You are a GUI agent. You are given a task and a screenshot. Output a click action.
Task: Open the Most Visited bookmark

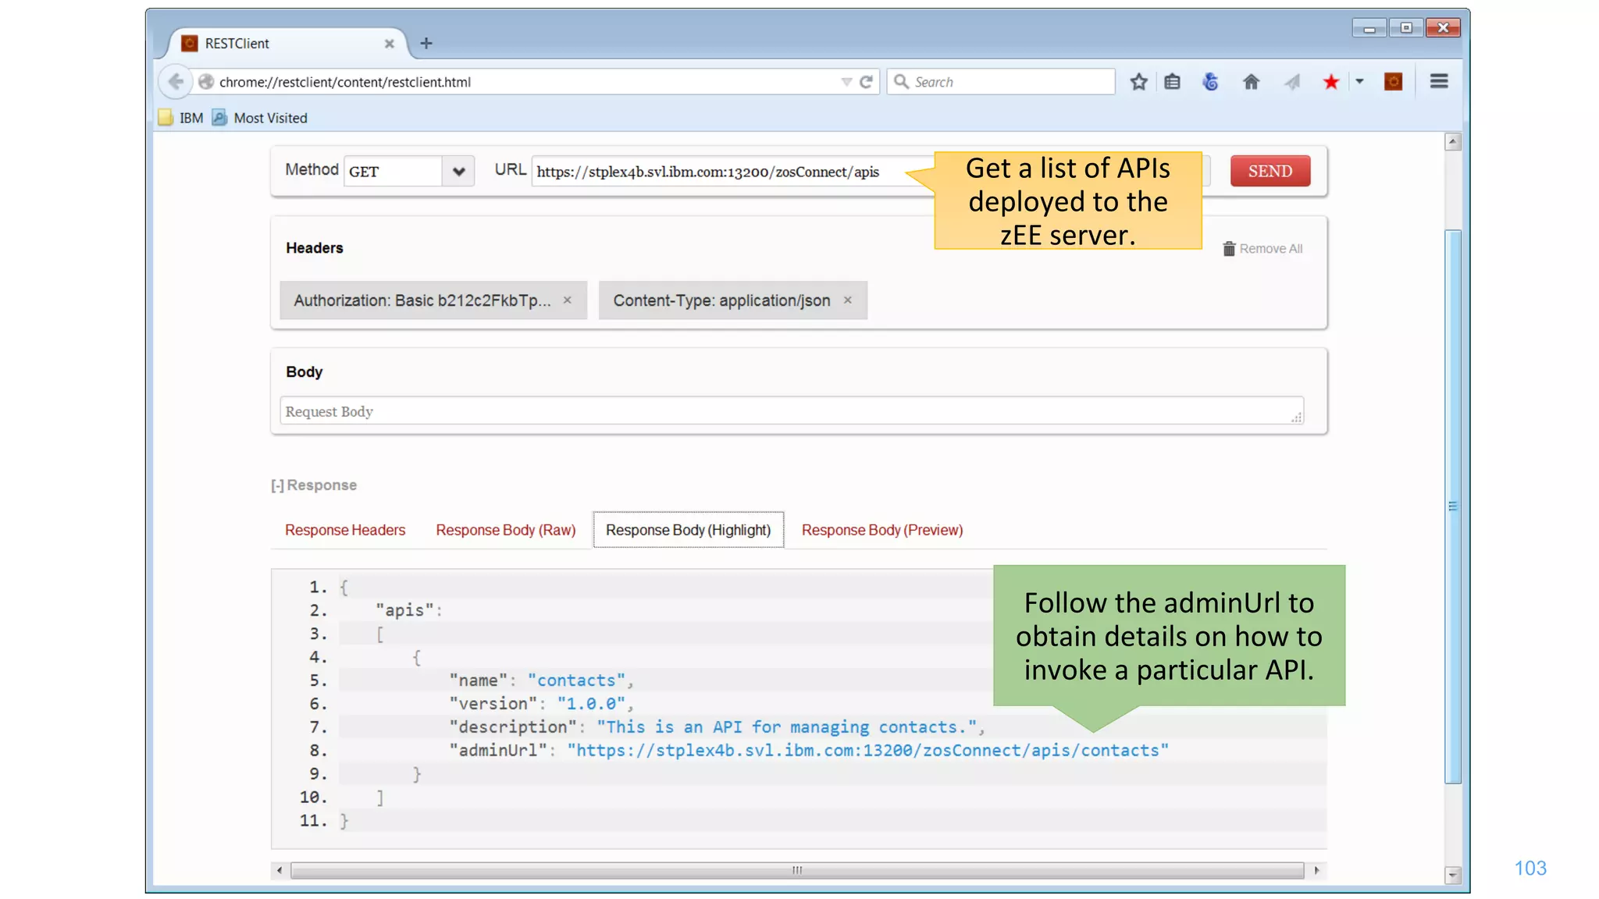(260, 118)
